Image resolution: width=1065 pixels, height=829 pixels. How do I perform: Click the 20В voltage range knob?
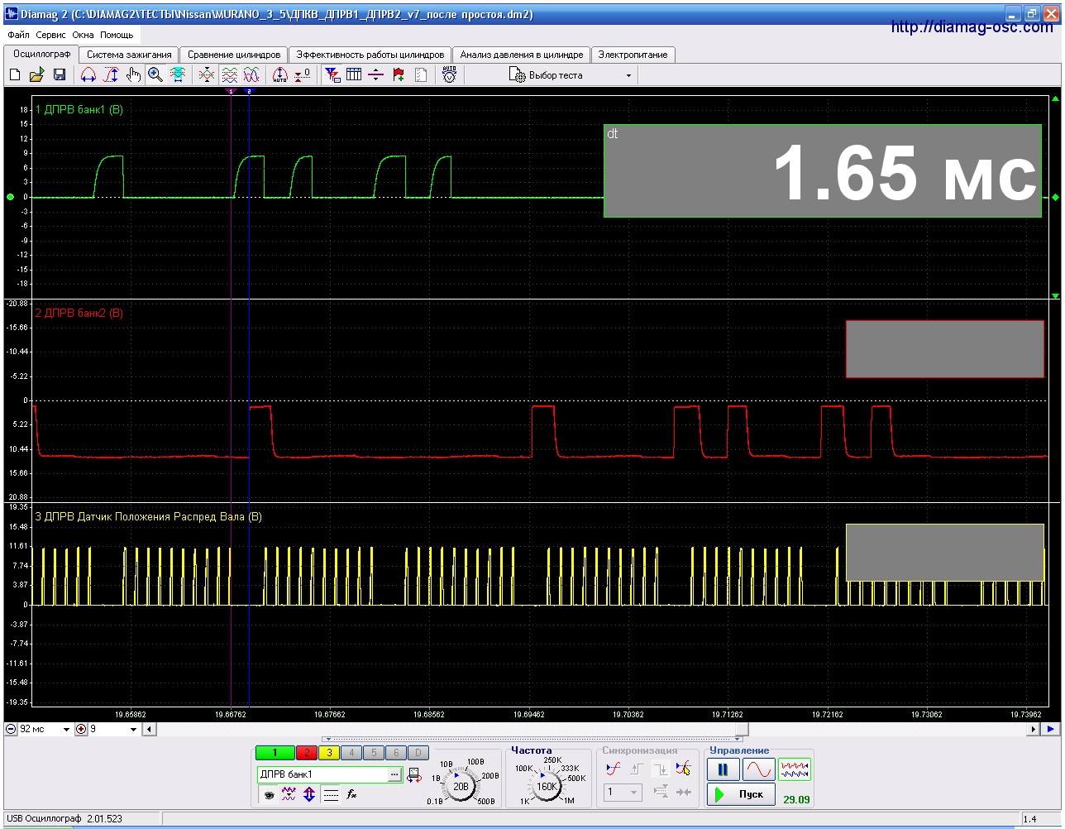(461, 786)
